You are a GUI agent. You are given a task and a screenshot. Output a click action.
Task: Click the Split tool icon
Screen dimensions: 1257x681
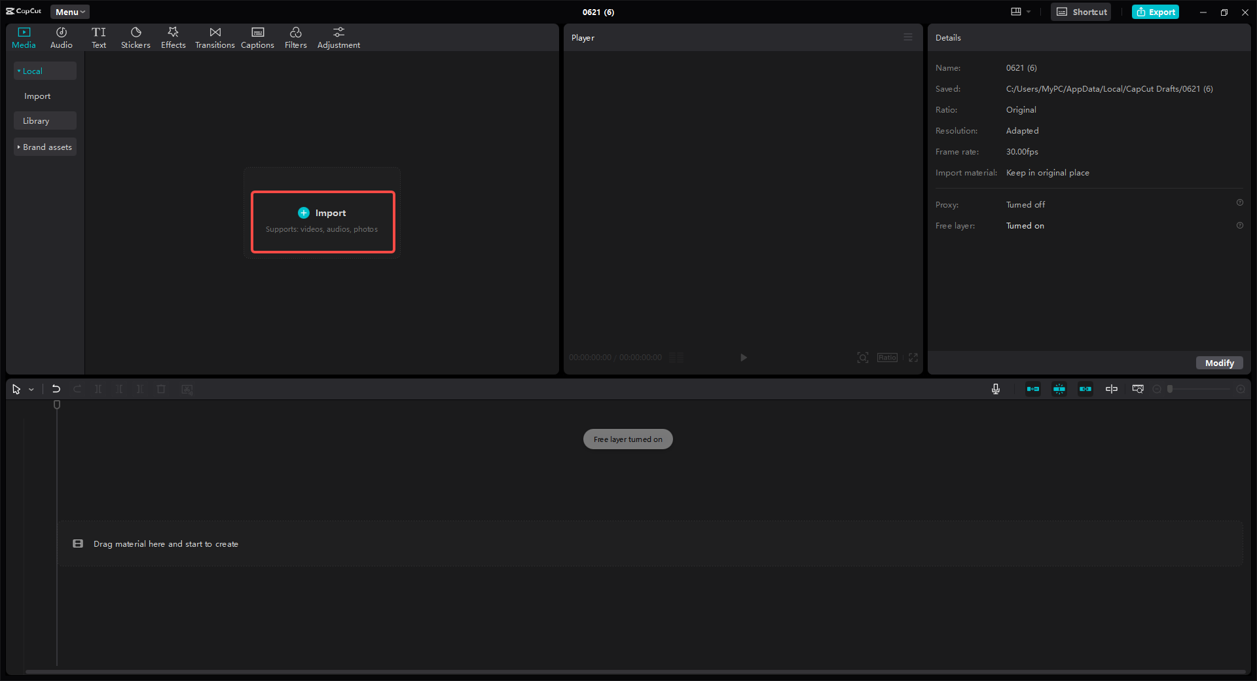98,389
